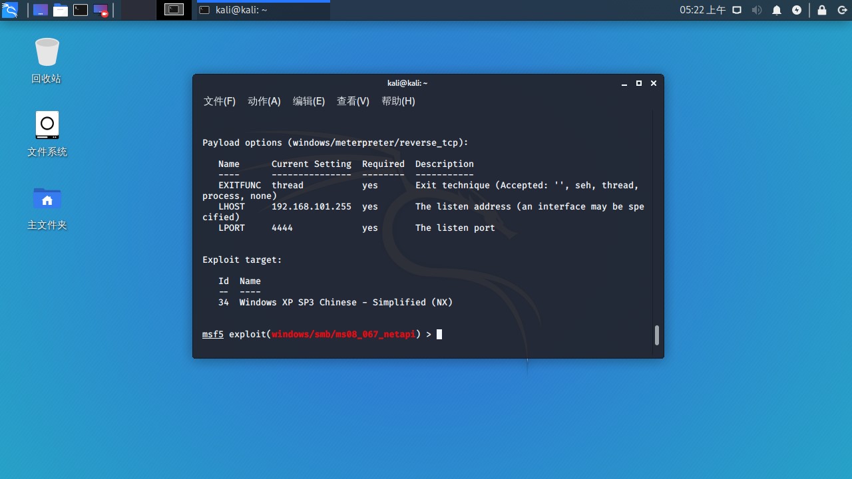Image resolution: width=852 pixels, height=479 pixels.
Task: Open the Kali applications menu
Action: pyautogui.click(x=10, y=10)
